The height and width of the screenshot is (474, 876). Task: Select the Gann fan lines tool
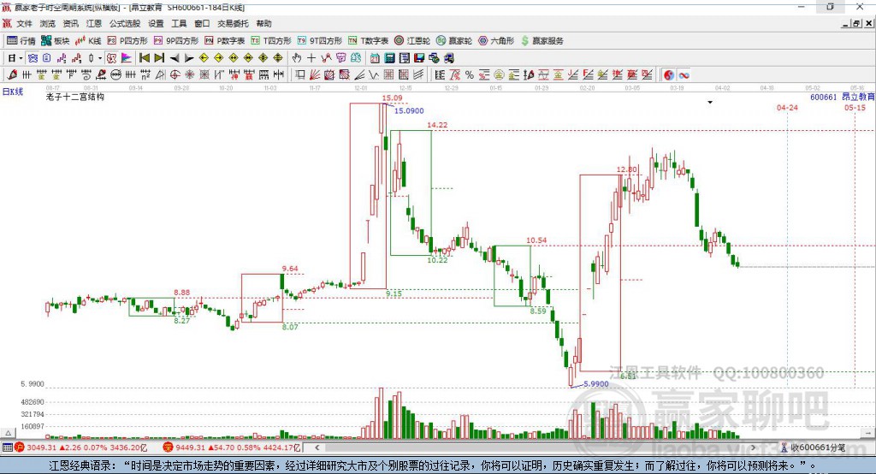coord(315,74)
